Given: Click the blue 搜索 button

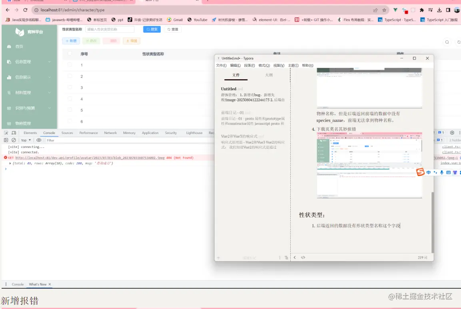Looking at the screenshot, I should 152,30.
